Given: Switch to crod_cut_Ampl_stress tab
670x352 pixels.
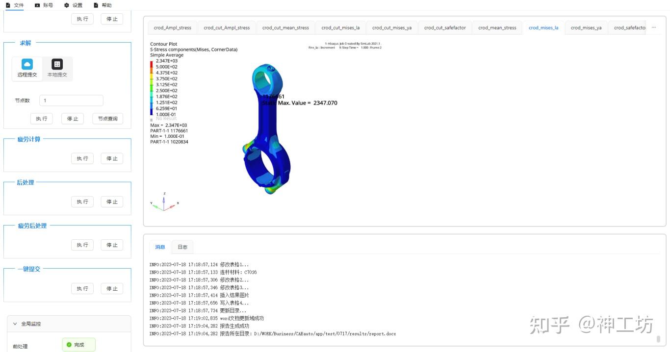Looking at the screenshot, I should click(227, 27).
